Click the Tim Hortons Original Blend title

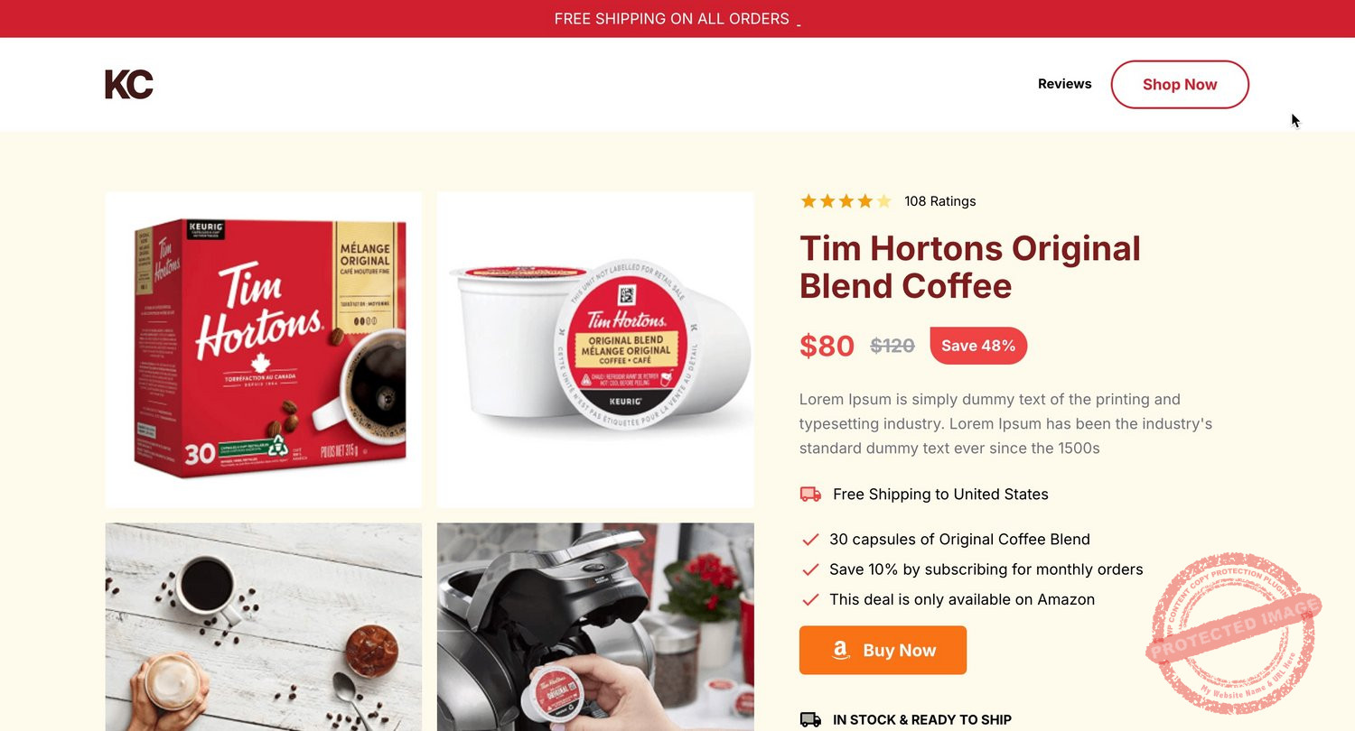970,266
